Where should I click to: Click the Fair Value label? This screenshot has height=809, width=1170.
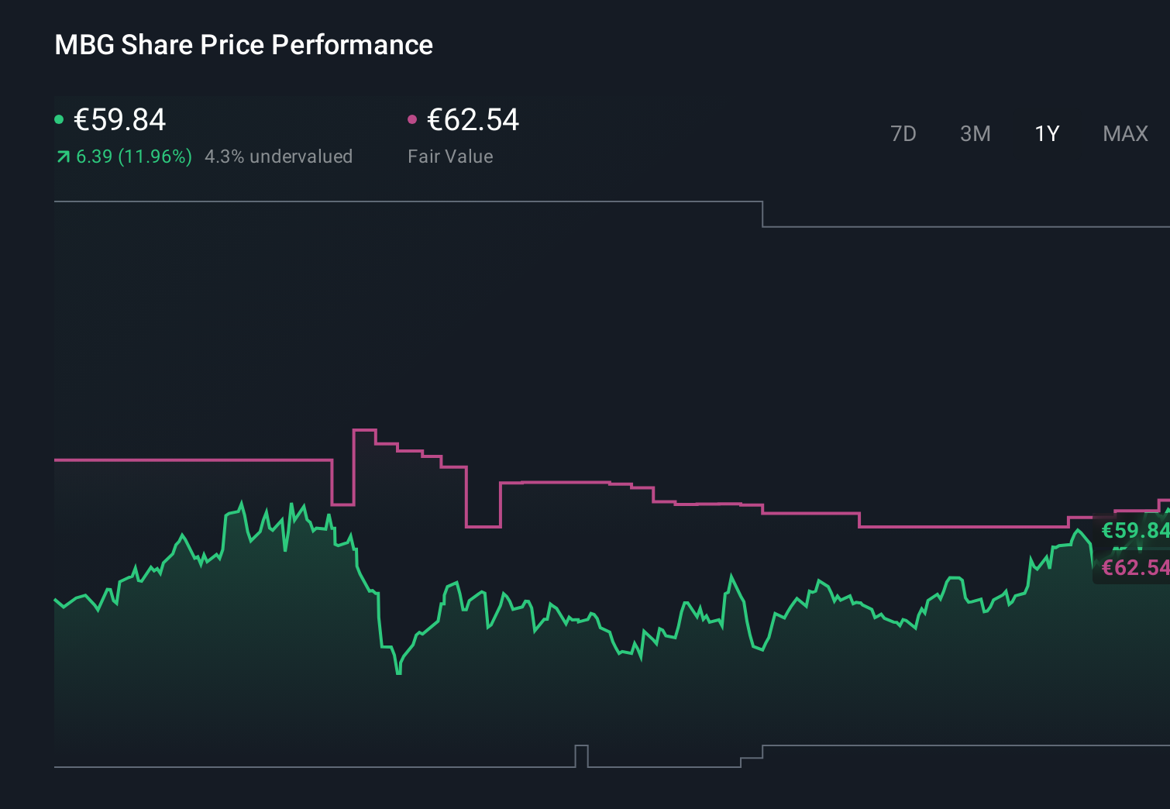[450, 157]
